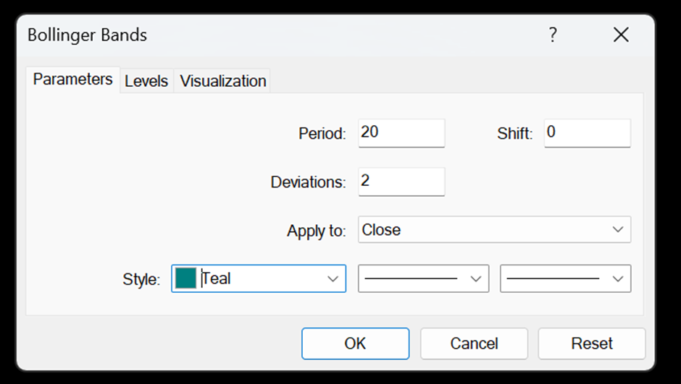Viewport: 681px width, 384px height.
Task: Click the Period input field
Action: coord(401,133)
